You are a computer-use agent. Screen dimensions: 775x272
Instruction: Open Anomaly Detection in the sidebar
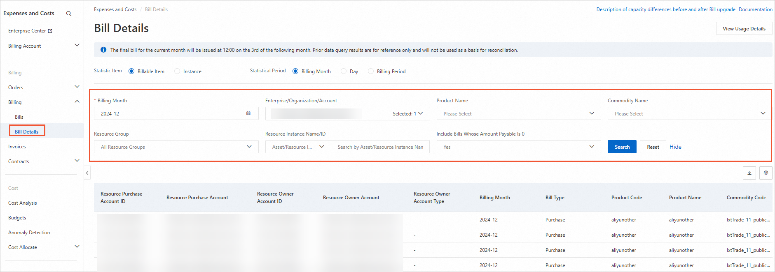[x=29, y=233]
